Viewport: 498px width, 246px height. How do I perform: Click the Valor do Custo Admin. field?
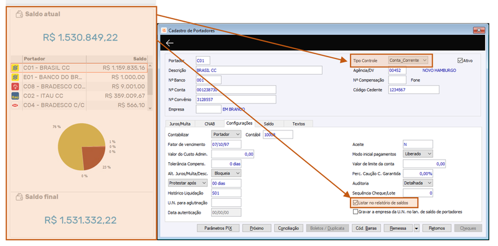[232, 154]
